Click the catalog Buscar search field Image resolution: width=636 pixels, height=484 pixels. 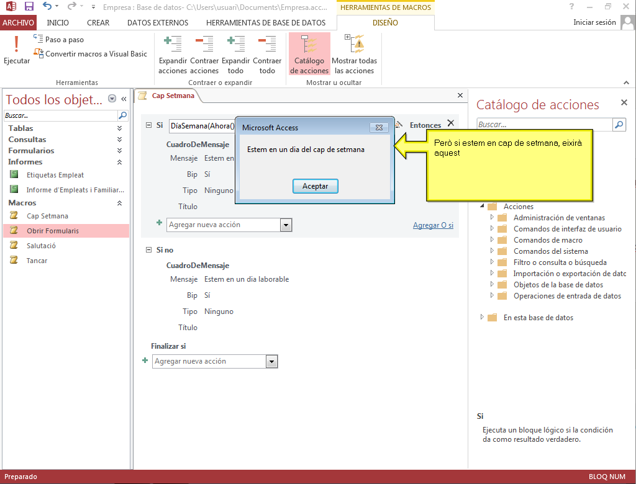[544, 125]
